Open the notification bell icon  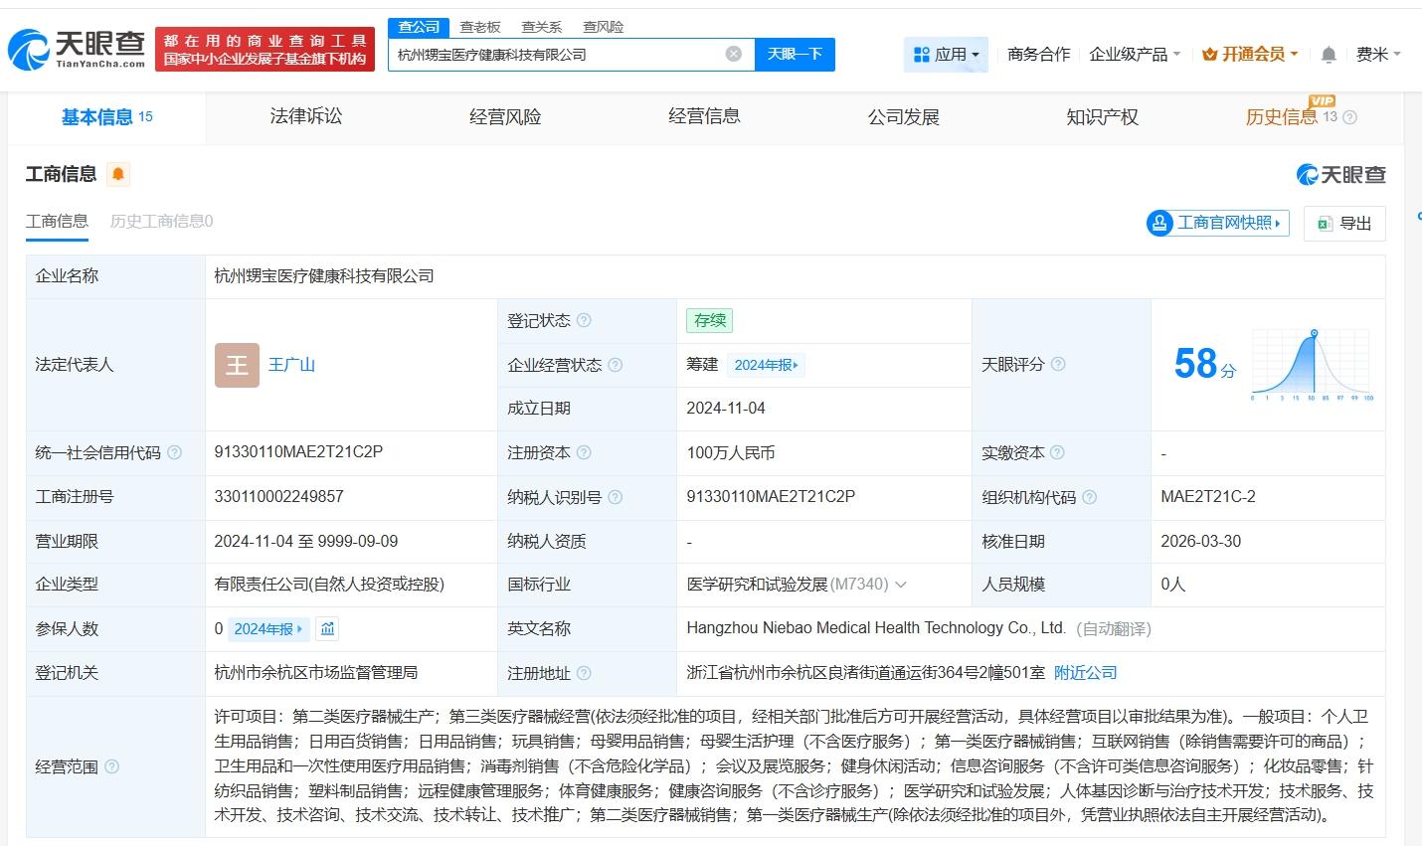pos(1329,55)
